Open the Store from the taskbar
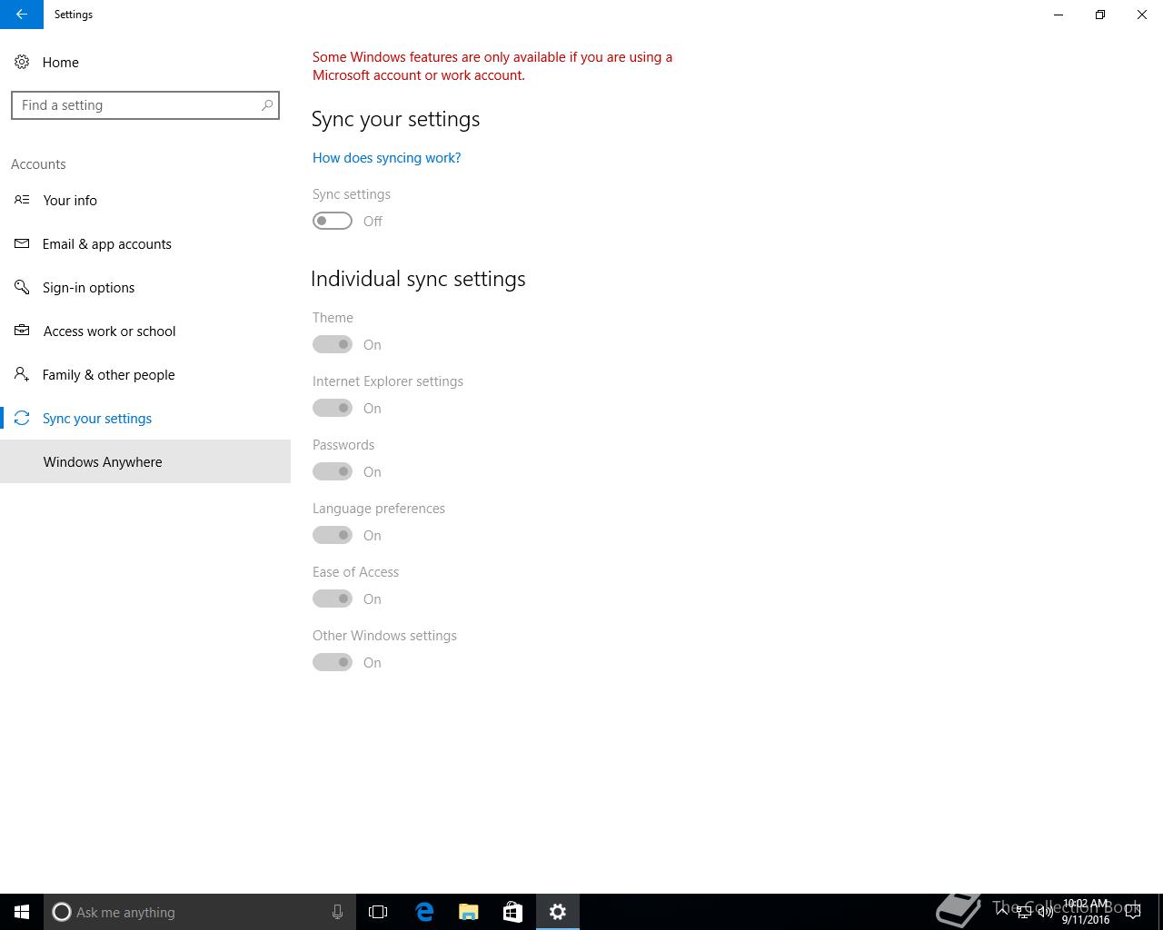Screen dimensions: 1163x930 [x=512, y=912]
